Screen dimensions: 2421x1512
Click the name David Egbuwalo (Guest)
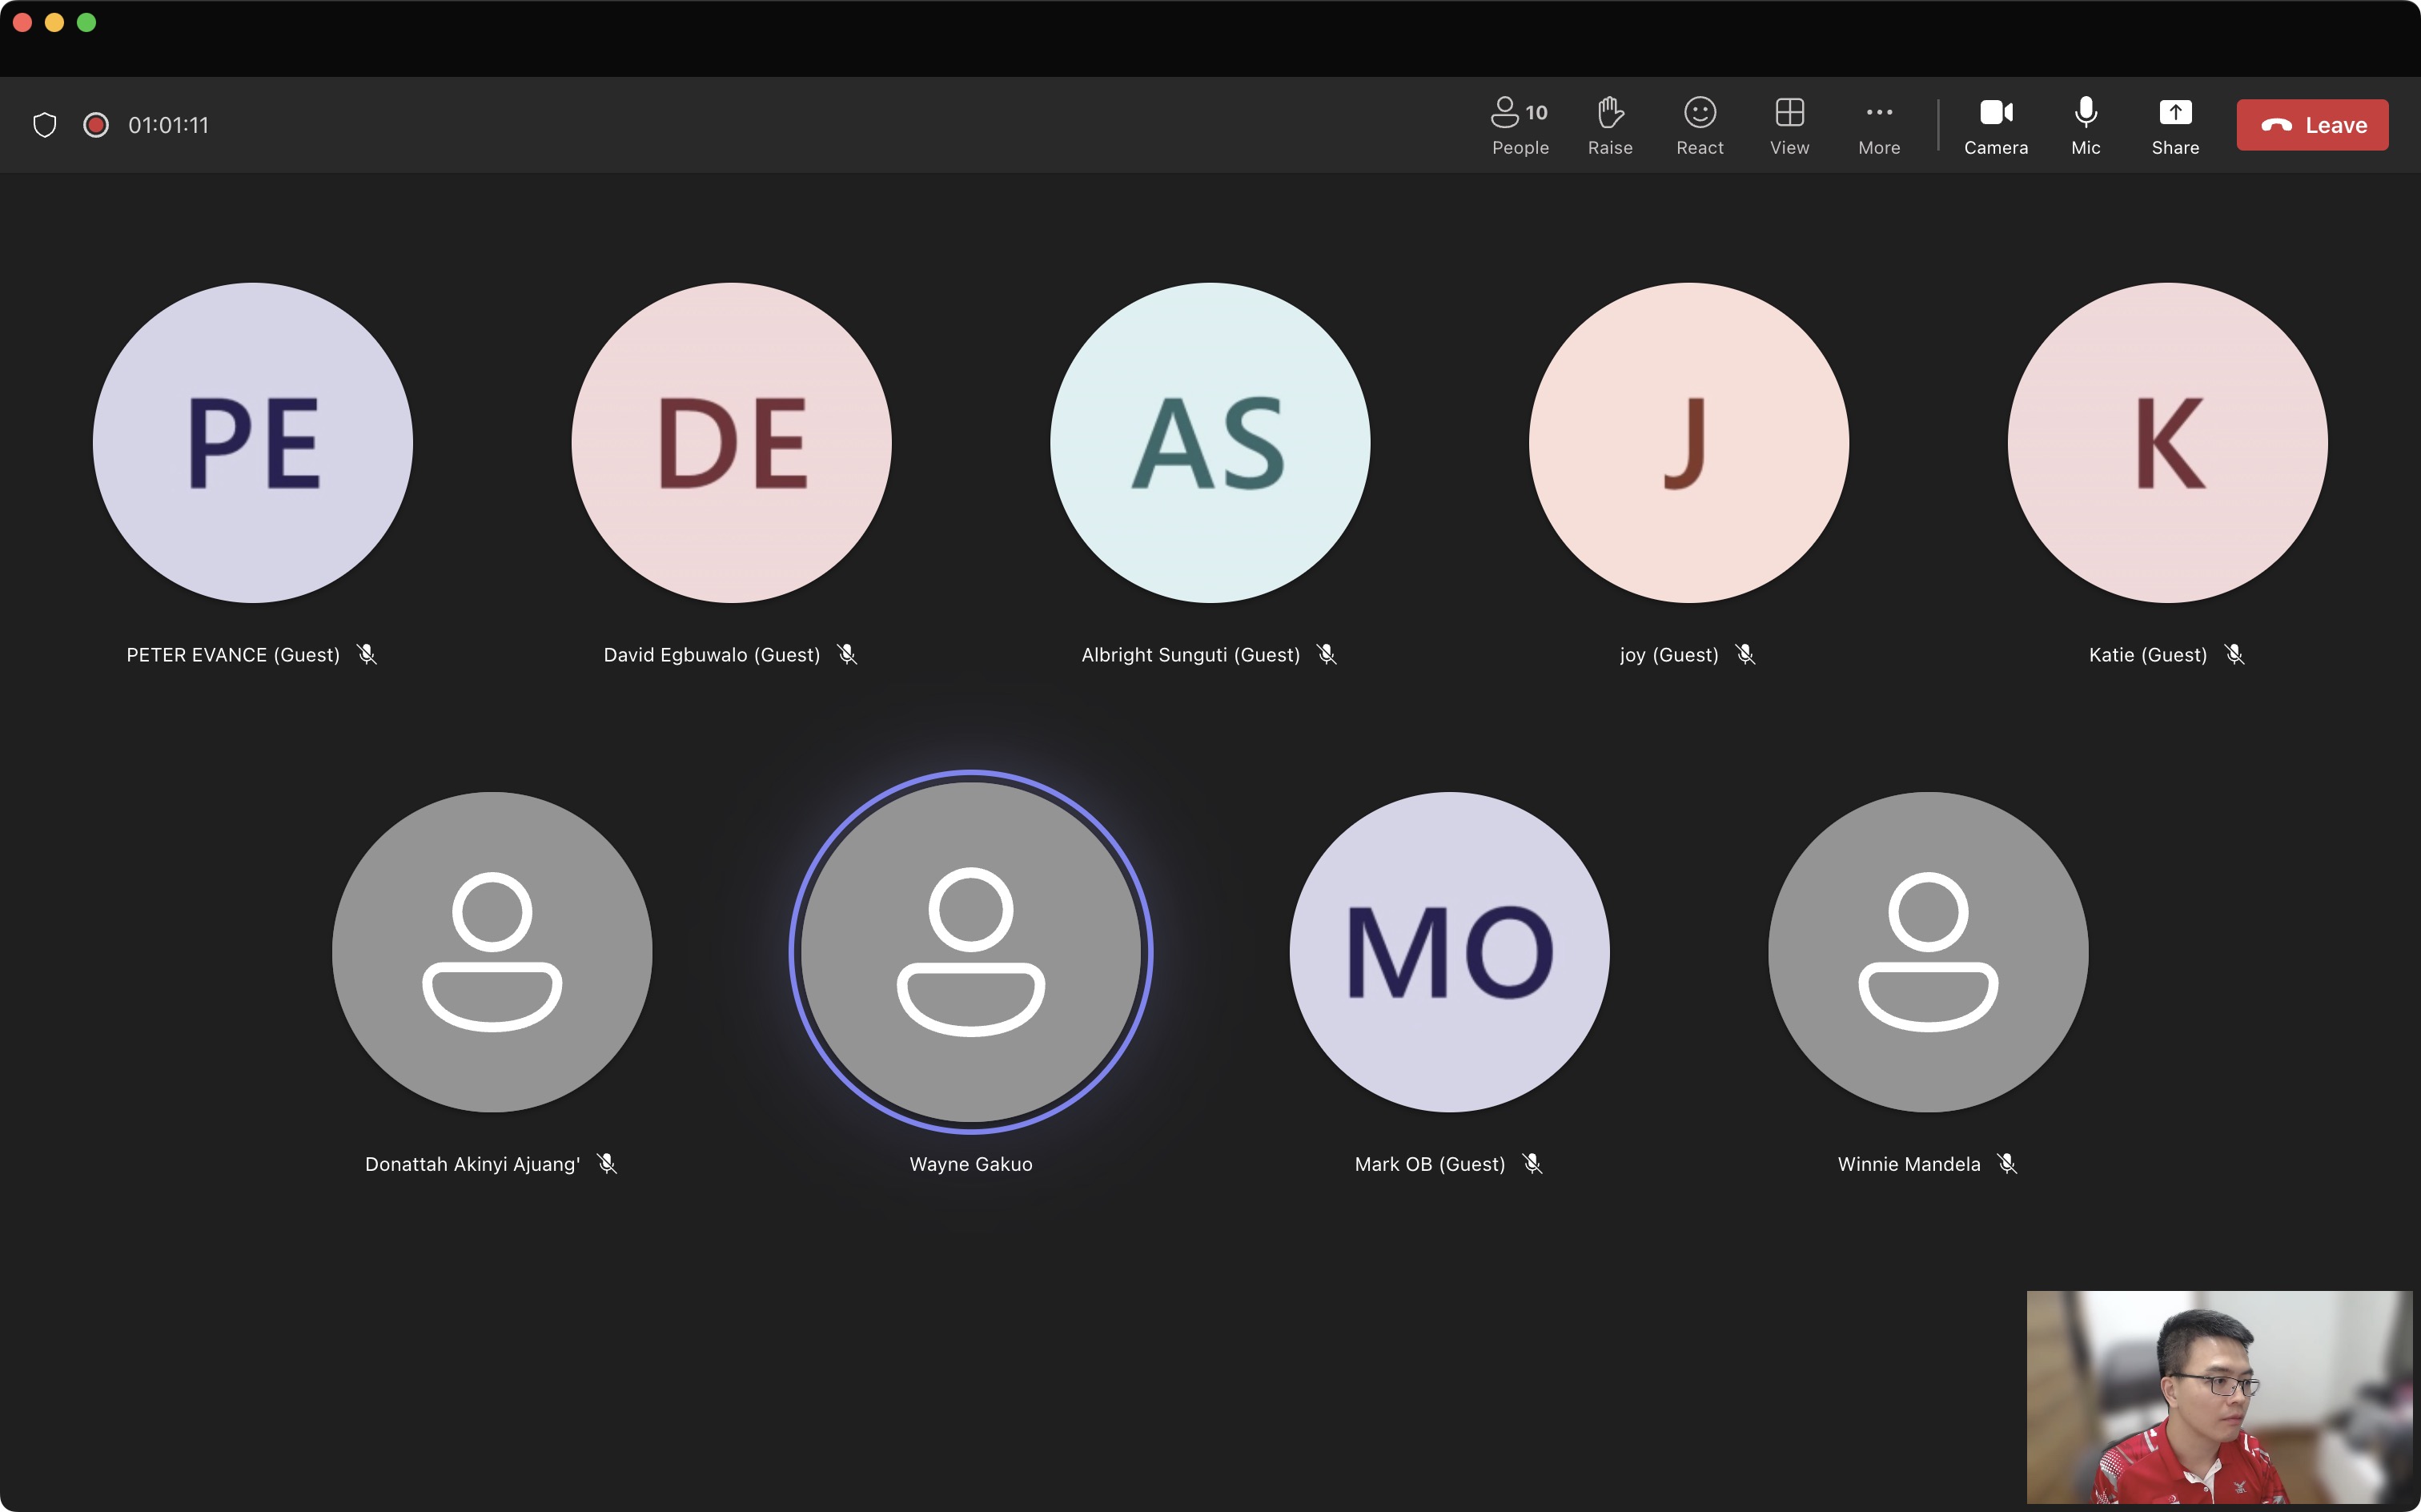(712, 655)
